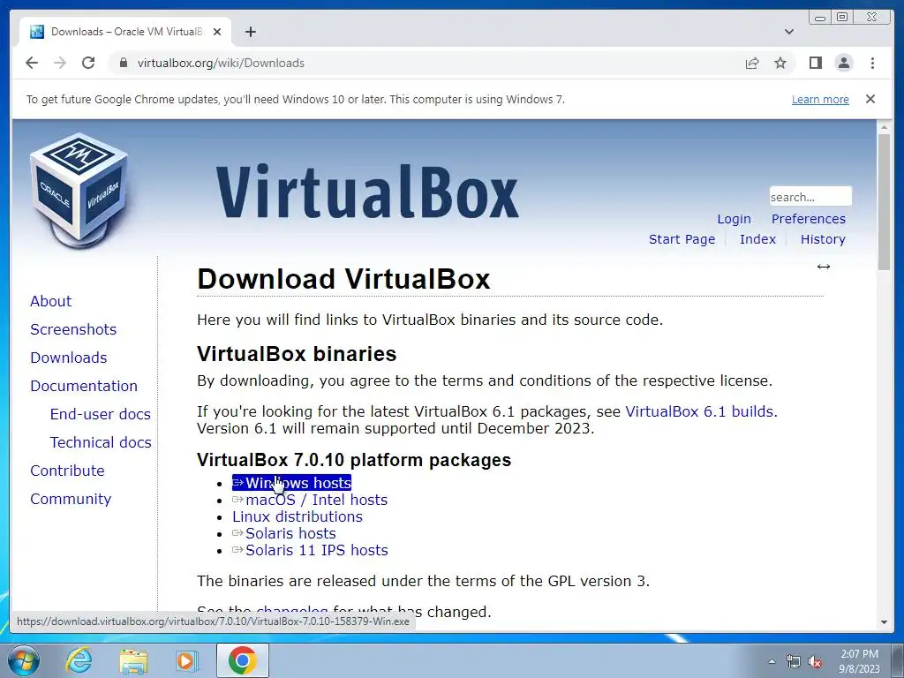Open the Login link
Screen dimensions: 904x678
[734, 219]
